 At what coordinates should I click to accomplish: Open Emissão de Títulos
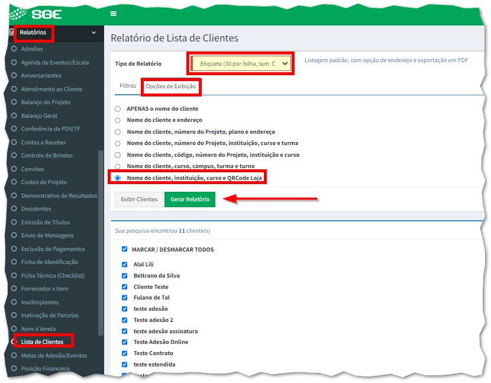(46, 222)
